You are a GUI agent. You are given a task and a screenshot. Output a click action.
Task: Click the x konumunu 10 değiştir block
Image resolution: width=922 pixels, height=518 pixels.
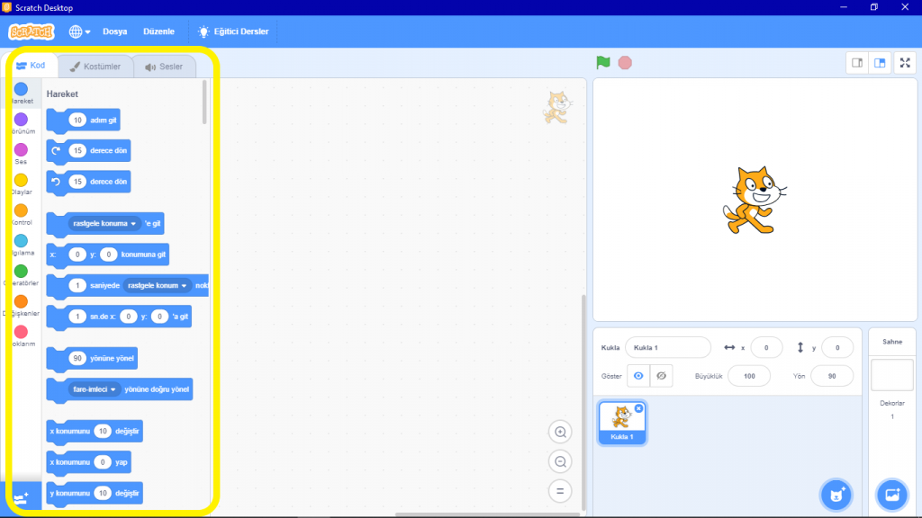pos(95,431)
